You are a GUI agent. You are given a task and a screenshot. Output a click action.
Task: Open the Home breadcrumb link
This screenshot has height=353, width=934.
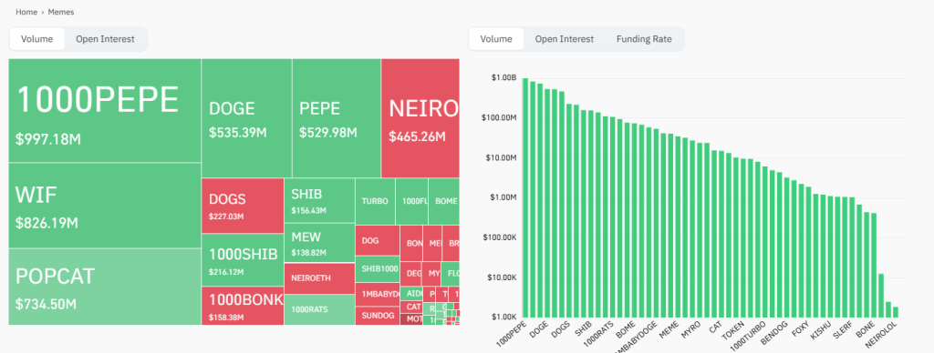click(x=26, y=12)
